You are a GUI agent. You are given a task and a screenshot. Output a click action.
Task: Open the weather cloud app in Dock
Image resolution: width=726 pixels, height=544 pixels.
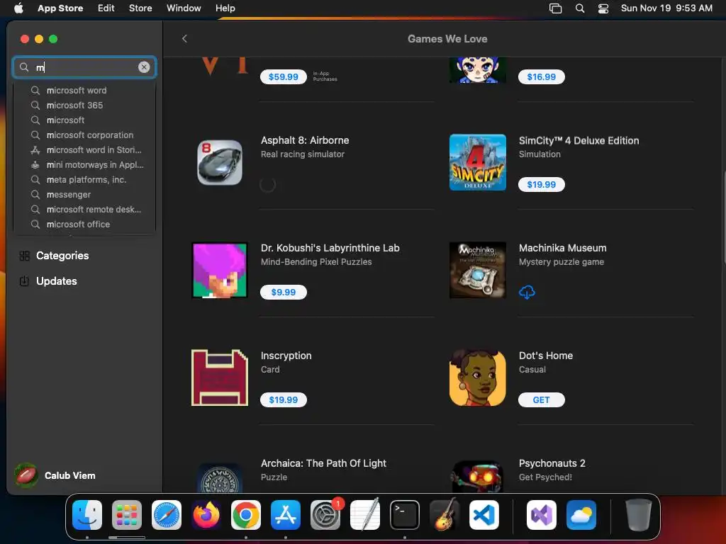pos(581,515)
